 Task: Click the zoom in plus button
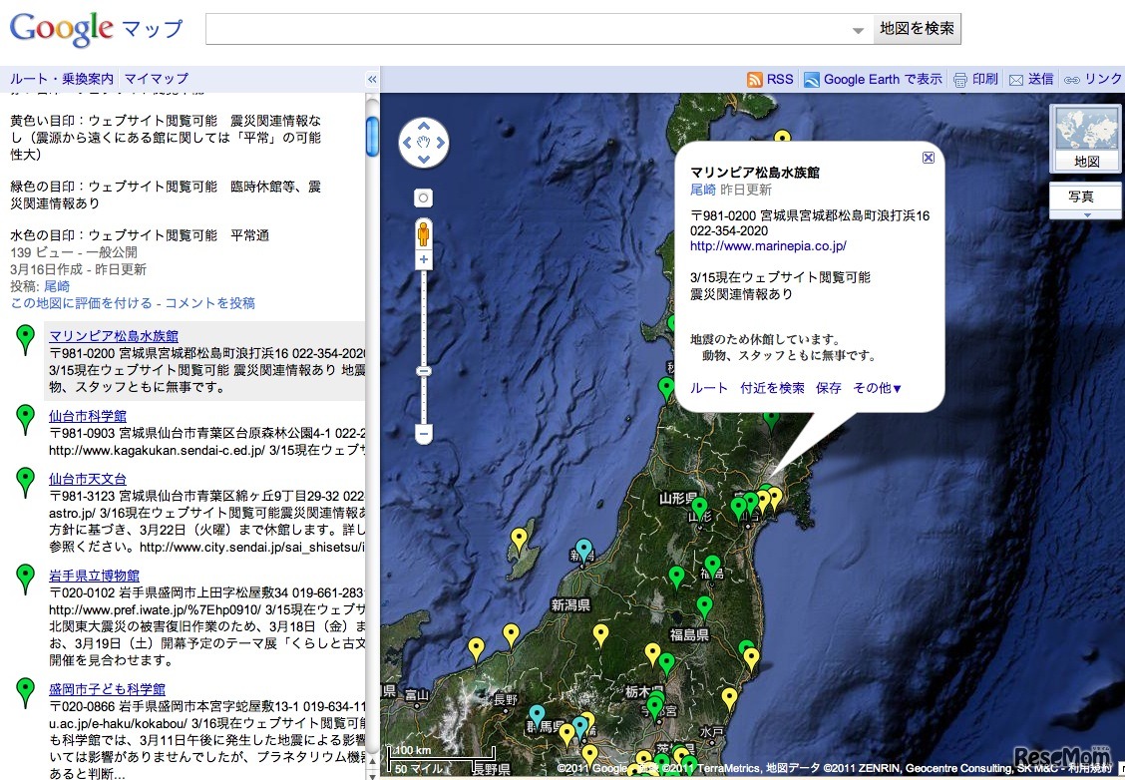coord(424,260)
